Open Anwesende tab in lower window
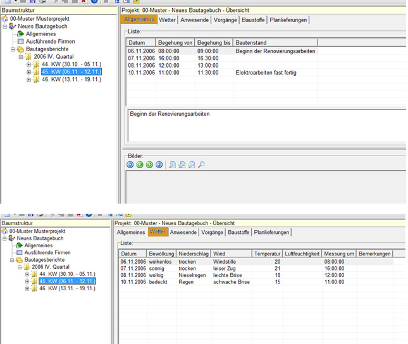 click(x=183, y=232)
